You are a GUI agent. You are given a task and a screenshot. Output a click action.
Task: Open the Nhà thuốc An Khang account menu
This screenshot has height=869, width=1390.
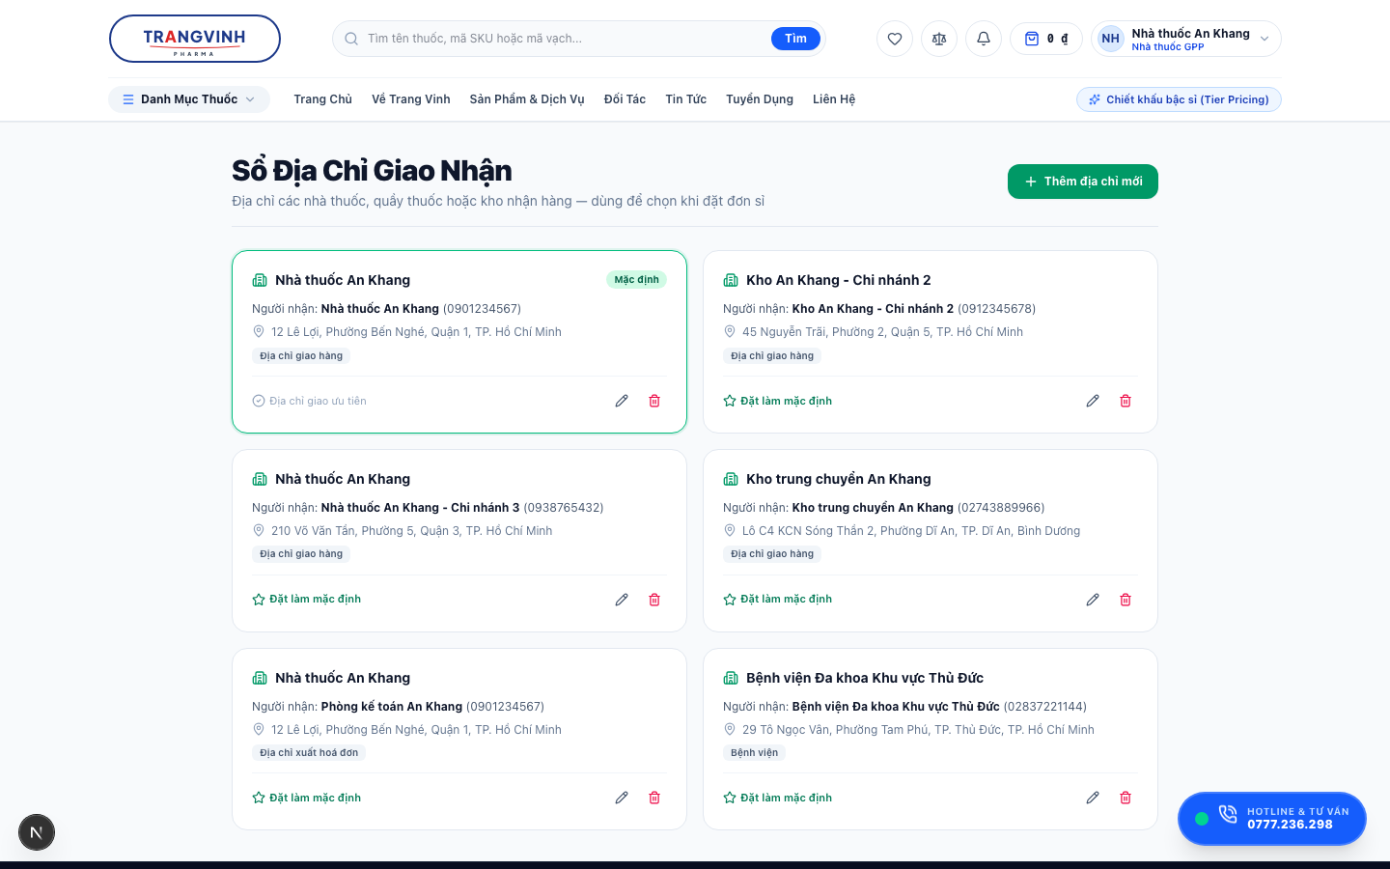pyautogui.click(x=1186, y=39)
